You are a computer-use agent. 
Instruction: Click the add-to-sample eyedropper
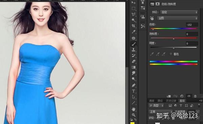[158, 54]
